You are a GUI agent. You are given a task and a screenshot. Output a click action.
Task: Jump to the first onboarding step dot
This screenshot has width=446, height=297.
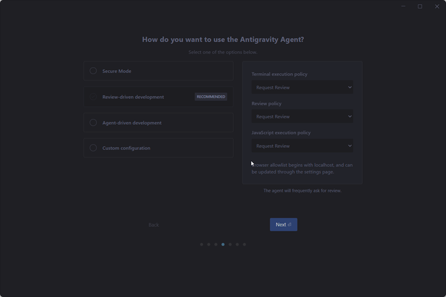coord(202,244)
